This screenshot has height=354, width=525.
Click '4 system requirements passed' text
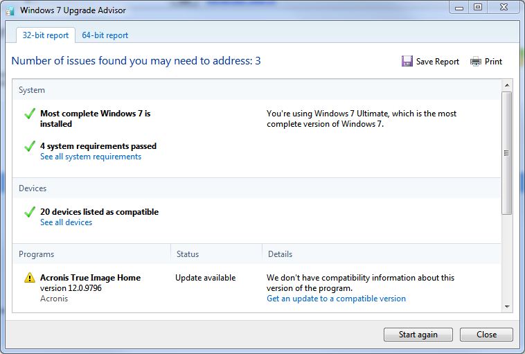[x=98, y=146]
